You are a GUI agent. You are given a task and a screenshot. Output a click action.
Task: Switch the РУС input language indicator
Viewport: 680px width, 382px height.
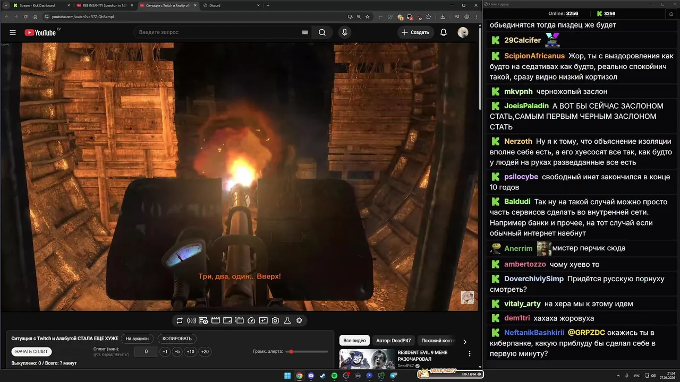click(637, 376)
